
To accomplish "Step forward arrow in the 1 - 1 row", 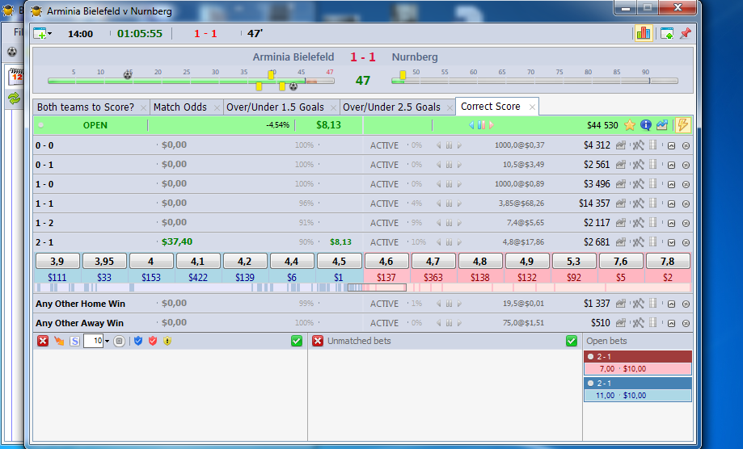I will pos(460,204).
